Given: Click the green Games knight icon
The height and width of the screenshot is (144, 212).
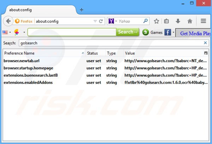Looking at the screenshot, I should point(146,32).
